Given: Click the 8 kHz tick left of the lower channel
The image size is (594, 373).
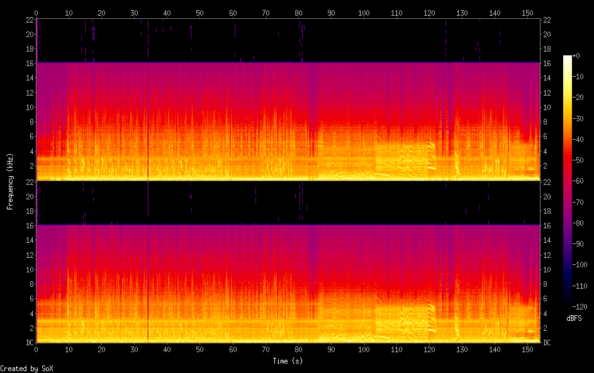Looking at the screenshot, I should point(30,284).
